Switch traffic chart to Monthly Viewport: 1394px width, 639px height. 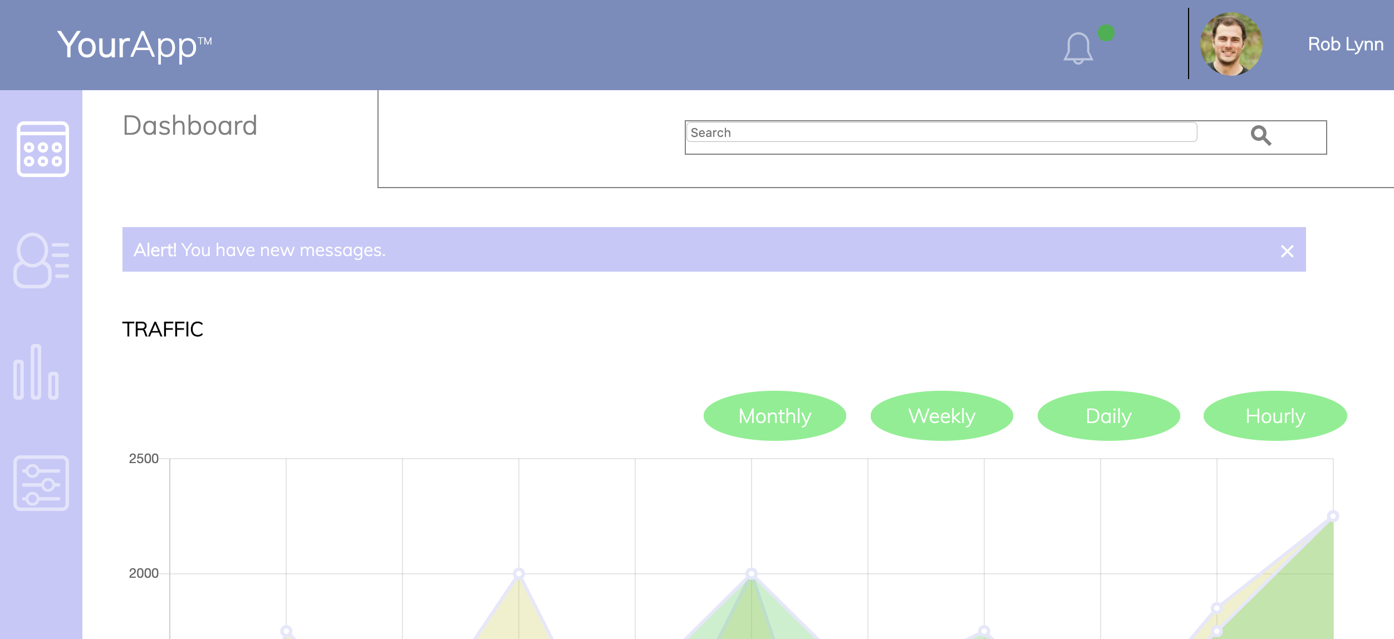pos(774,416)
